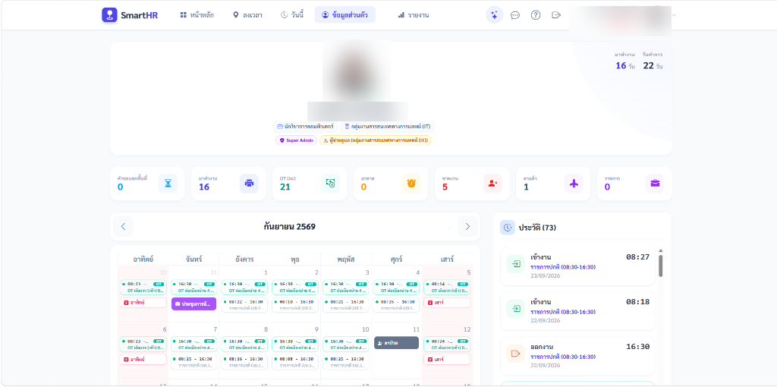Click the clock icon beside ประวัติ (73)
The image size is (777, 387).
pos(508,228)
